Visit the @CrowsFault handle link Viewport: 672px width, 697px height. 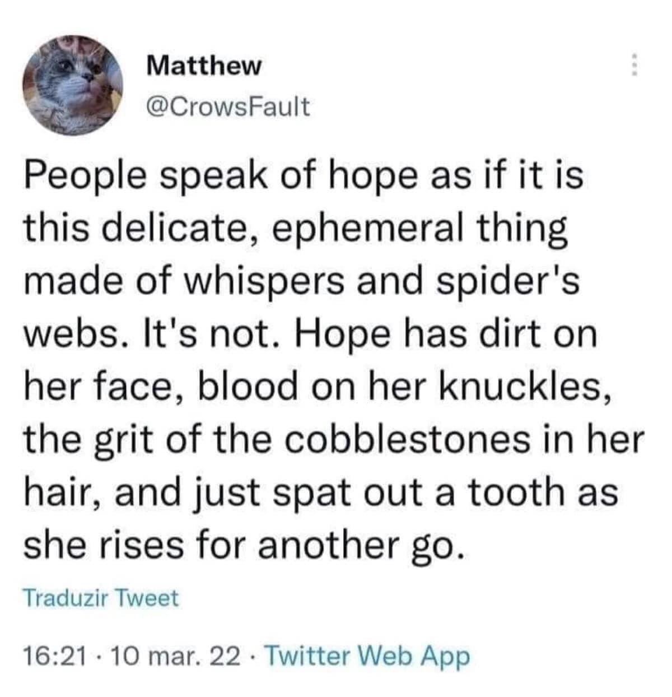[227, 106]
